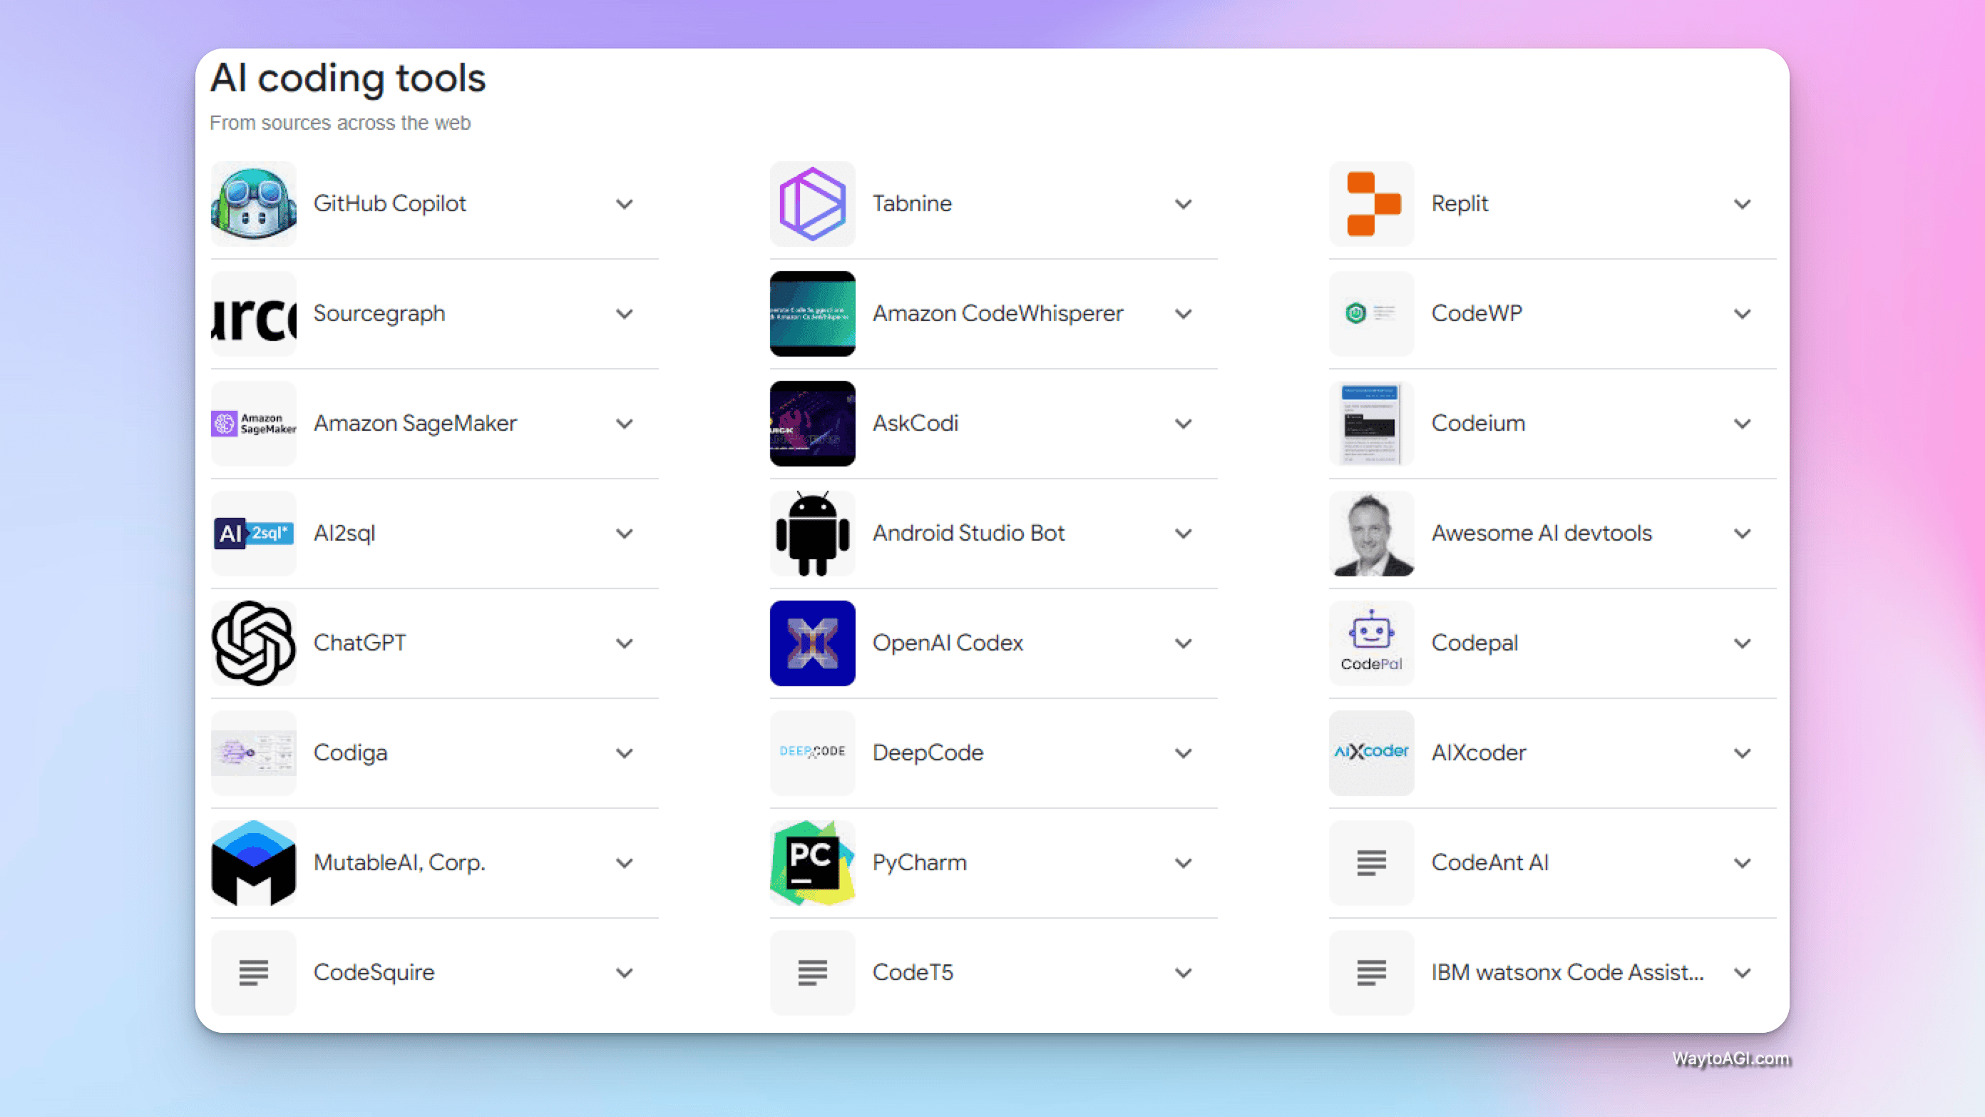Viewport: 1985px width, 1117px height.
Task: Click the IBM watsonx placeholder icon
Action: coord(1372,973)
